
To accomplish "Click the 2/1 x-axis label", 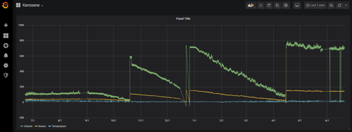I will [221, 121].
